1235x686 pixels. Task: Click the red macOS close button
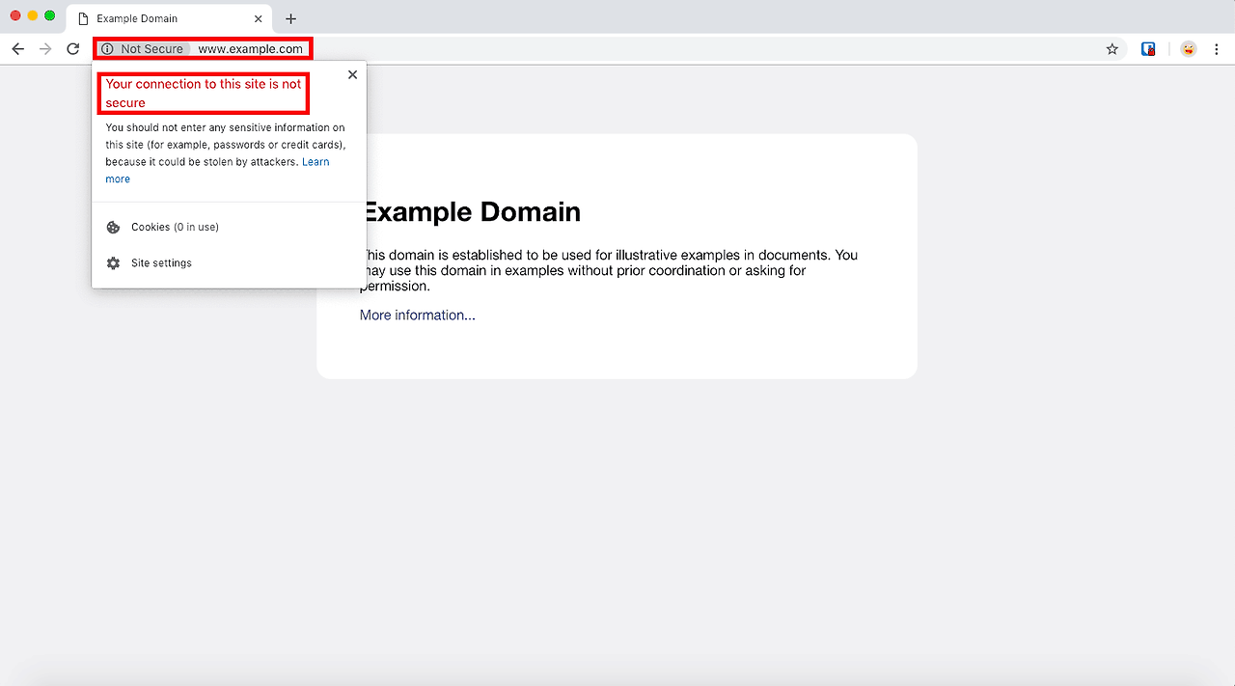15,15
